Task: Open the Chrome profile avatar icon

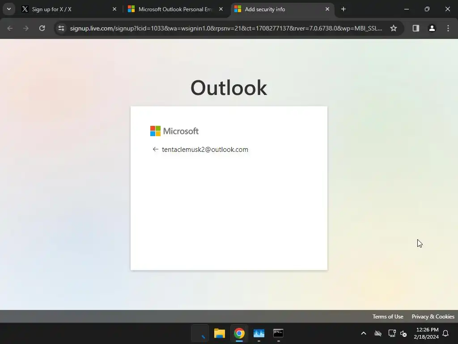Action: [432, 28]
